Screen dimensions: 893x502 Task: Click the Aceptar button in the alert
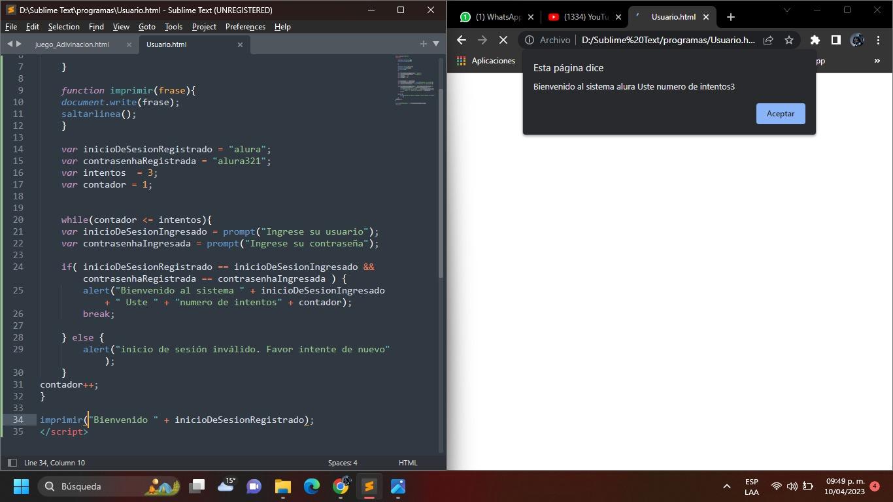pos(781,113)
